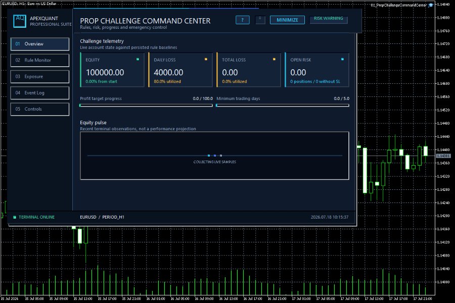Click 'COLLECTING LIVE SAMPLES' label
The width and height of the screenshot is (455, 303).
coord(215,162)
